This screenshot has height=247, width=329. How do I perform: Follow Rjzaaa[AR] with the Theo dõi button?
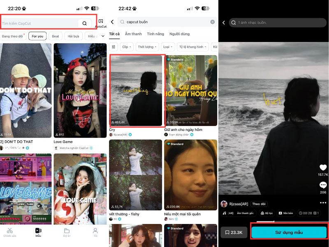coord(258,204)
